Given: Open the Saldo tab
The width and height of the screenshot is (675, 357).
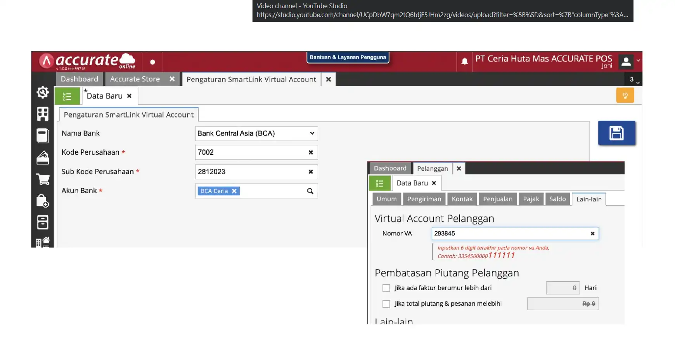Looking at the screenshot, I should [557, 199].
